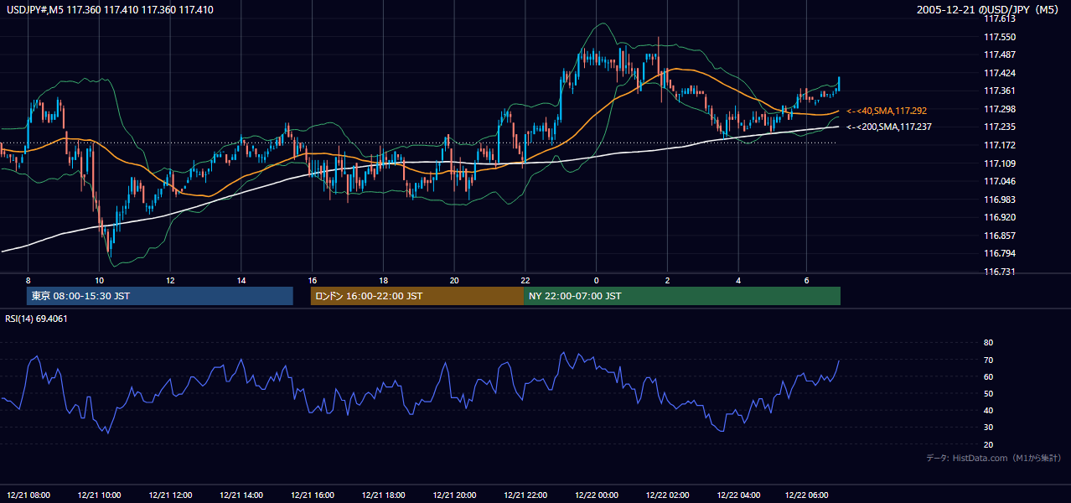Click the 12/21 18:00 time axis label
This screenshot has width=1071, height=503.
click(383, 495)
